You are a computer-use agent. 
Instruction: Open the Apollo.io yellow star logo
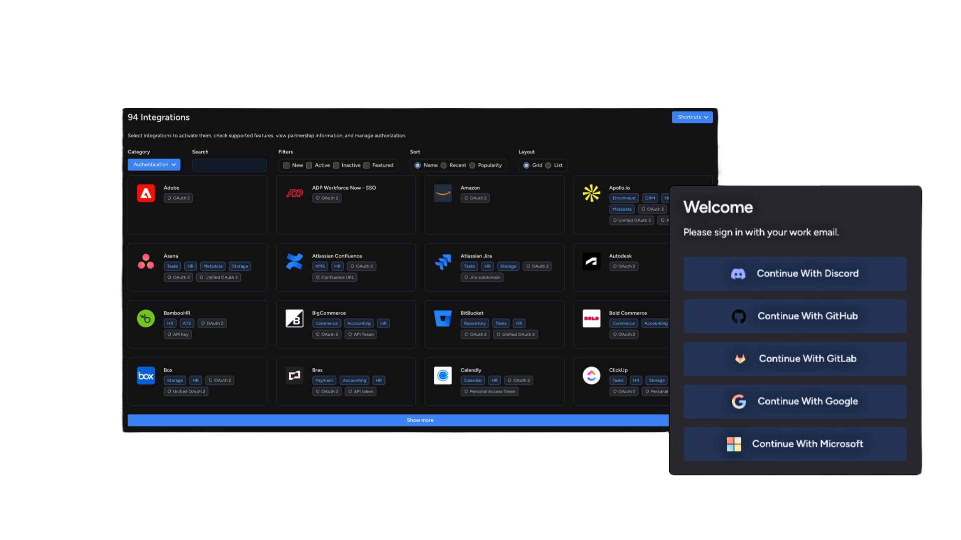tap(591, 193)
